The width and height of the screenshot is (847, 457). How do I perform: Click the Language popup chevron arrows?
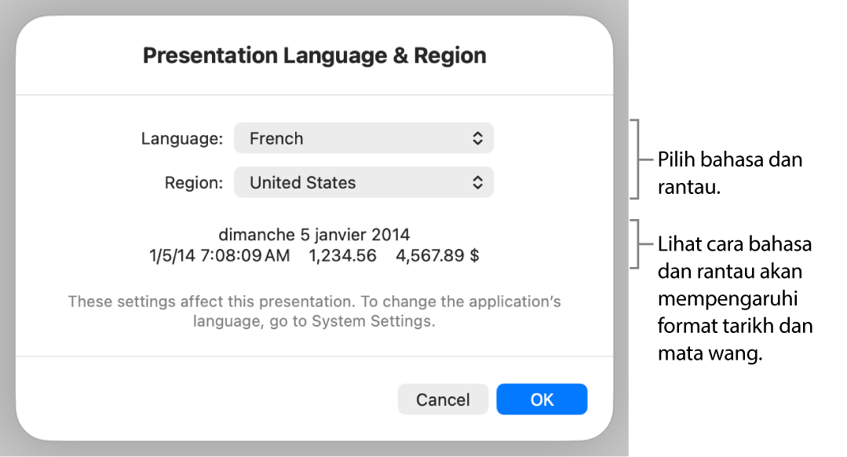click(477, 138)
